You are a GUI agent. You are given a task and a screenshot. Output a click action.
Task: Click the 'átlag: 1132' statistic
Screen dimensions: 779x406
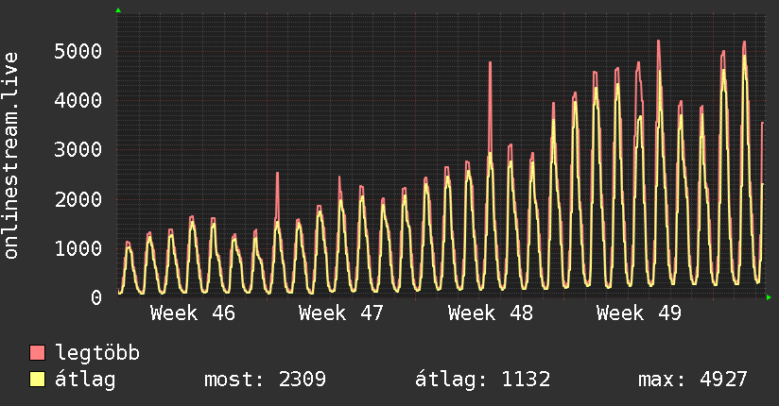(x=482, y=380)
